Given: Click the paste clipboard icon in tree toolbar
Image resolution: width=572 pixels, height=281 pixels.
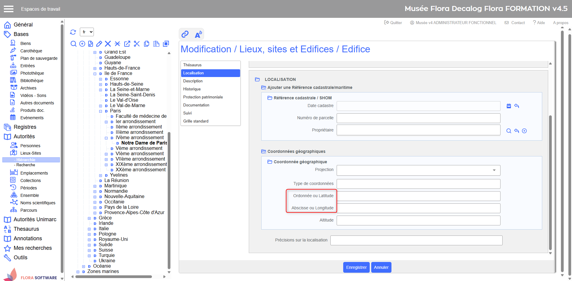Looking at the screenshot, I should (x=156, y=44).
